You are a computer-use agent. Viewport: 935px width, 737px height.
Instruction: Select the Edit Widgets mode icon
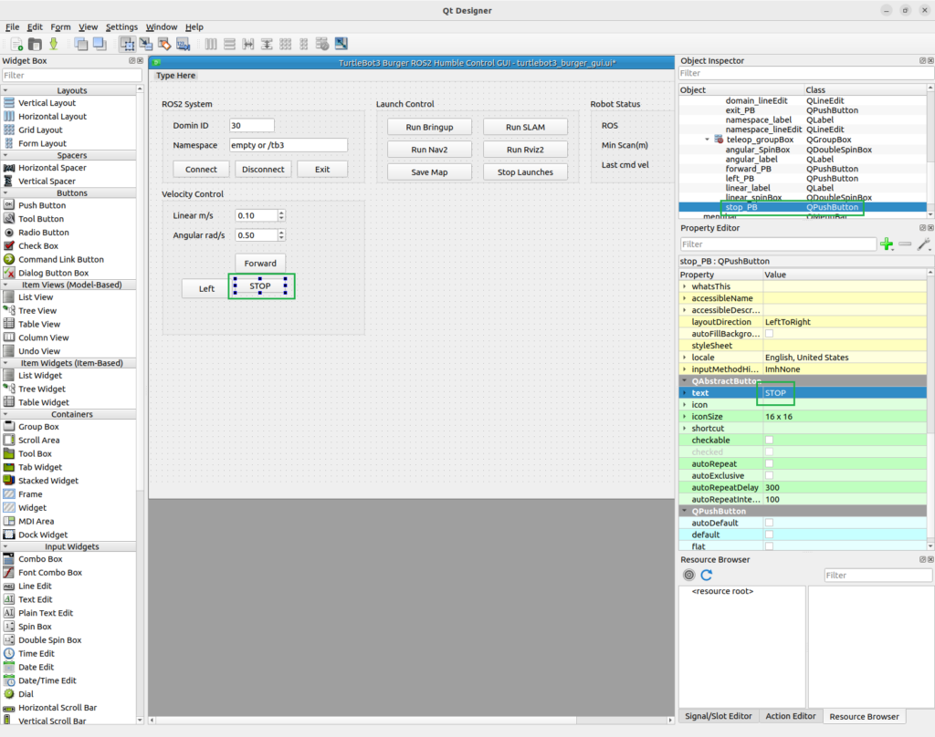(127, 44)
